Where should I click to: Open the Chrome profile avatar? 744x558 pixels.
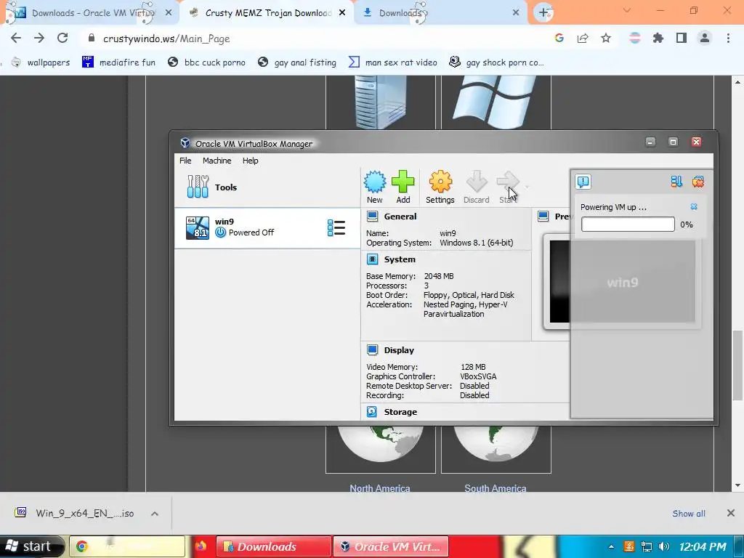click(705, 38)
